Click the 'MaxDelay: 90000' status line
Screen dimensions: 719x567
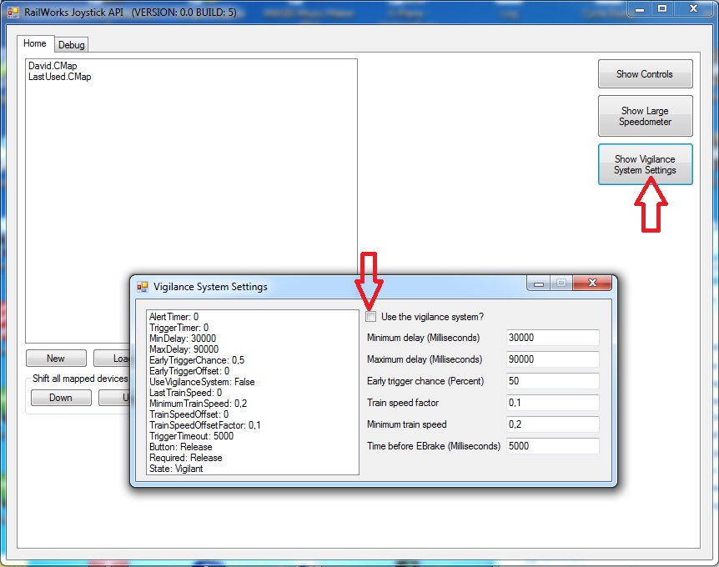(184, 349)
